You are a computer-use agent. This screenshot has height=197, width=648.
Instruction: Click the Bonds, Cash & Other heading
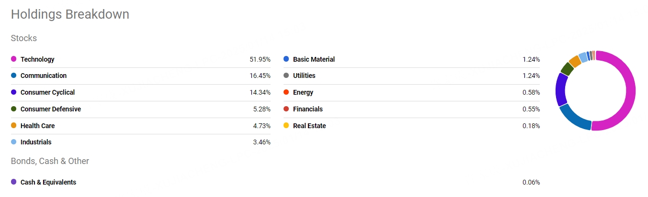[x=50, y=161]
